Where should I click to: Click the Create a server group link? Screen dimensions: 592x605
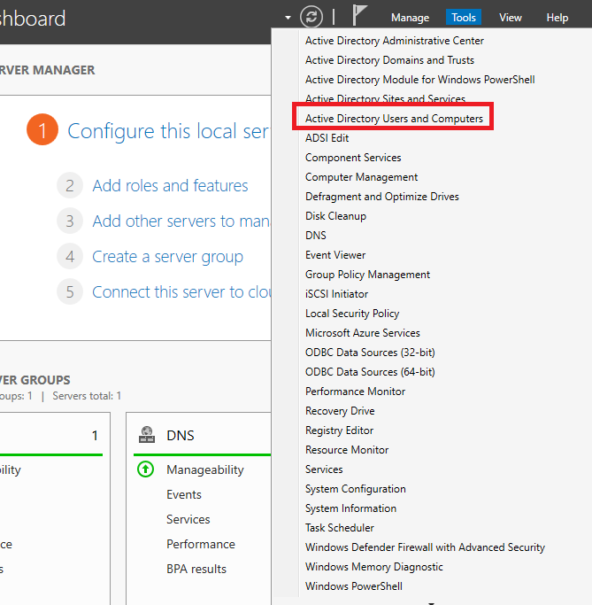[x=167, y=257]
